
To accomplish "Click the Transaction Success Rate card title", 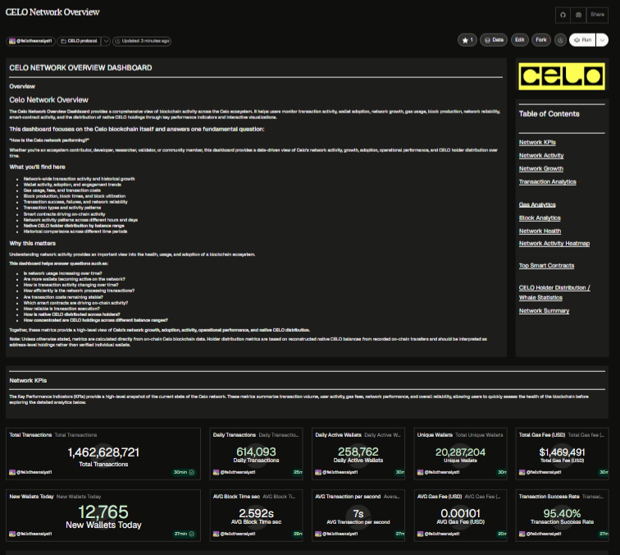I will (x=549, y=497).
